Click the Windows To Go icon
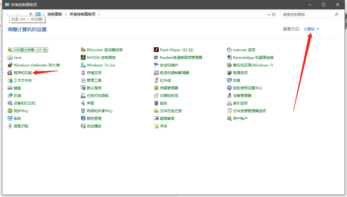The height and width of the screenshot is (197, 347). 83,65
